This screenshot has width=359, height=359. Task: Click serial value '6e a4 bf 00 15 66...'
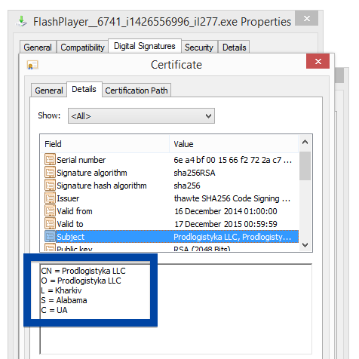(x=232, y=160)
